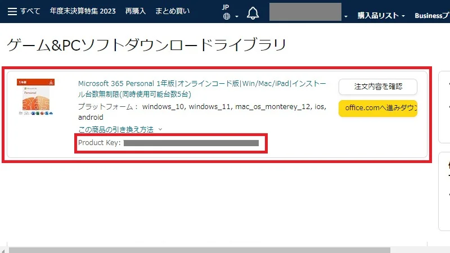Screen dimensions: 450x253
Task: Go to 再購入 in the navigation bar
Action: 136,11
